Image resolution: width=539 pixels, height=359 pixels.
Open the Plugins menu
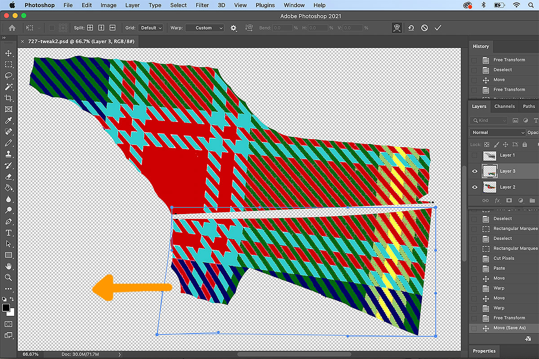coord(265,5)
